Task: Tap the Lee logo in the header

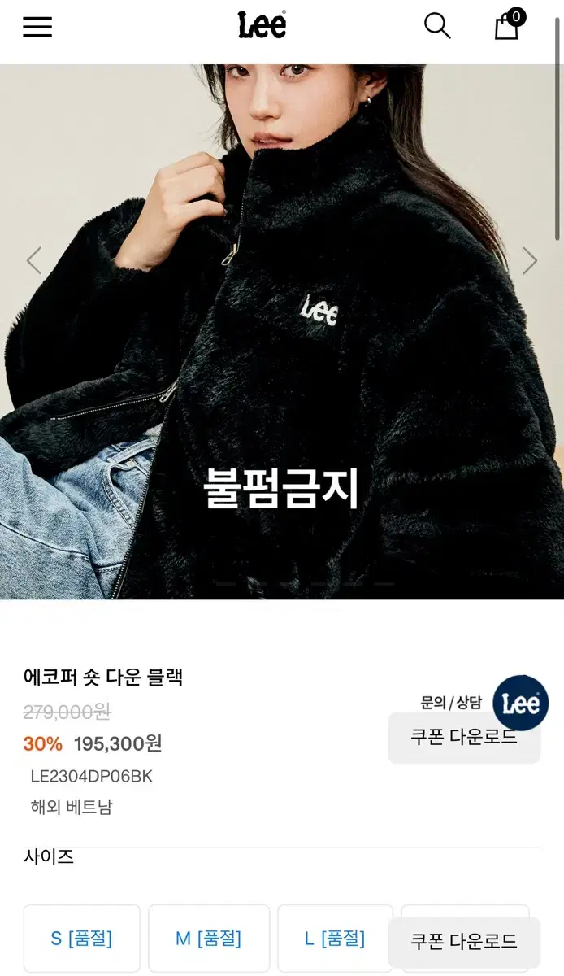Action: 262,25
